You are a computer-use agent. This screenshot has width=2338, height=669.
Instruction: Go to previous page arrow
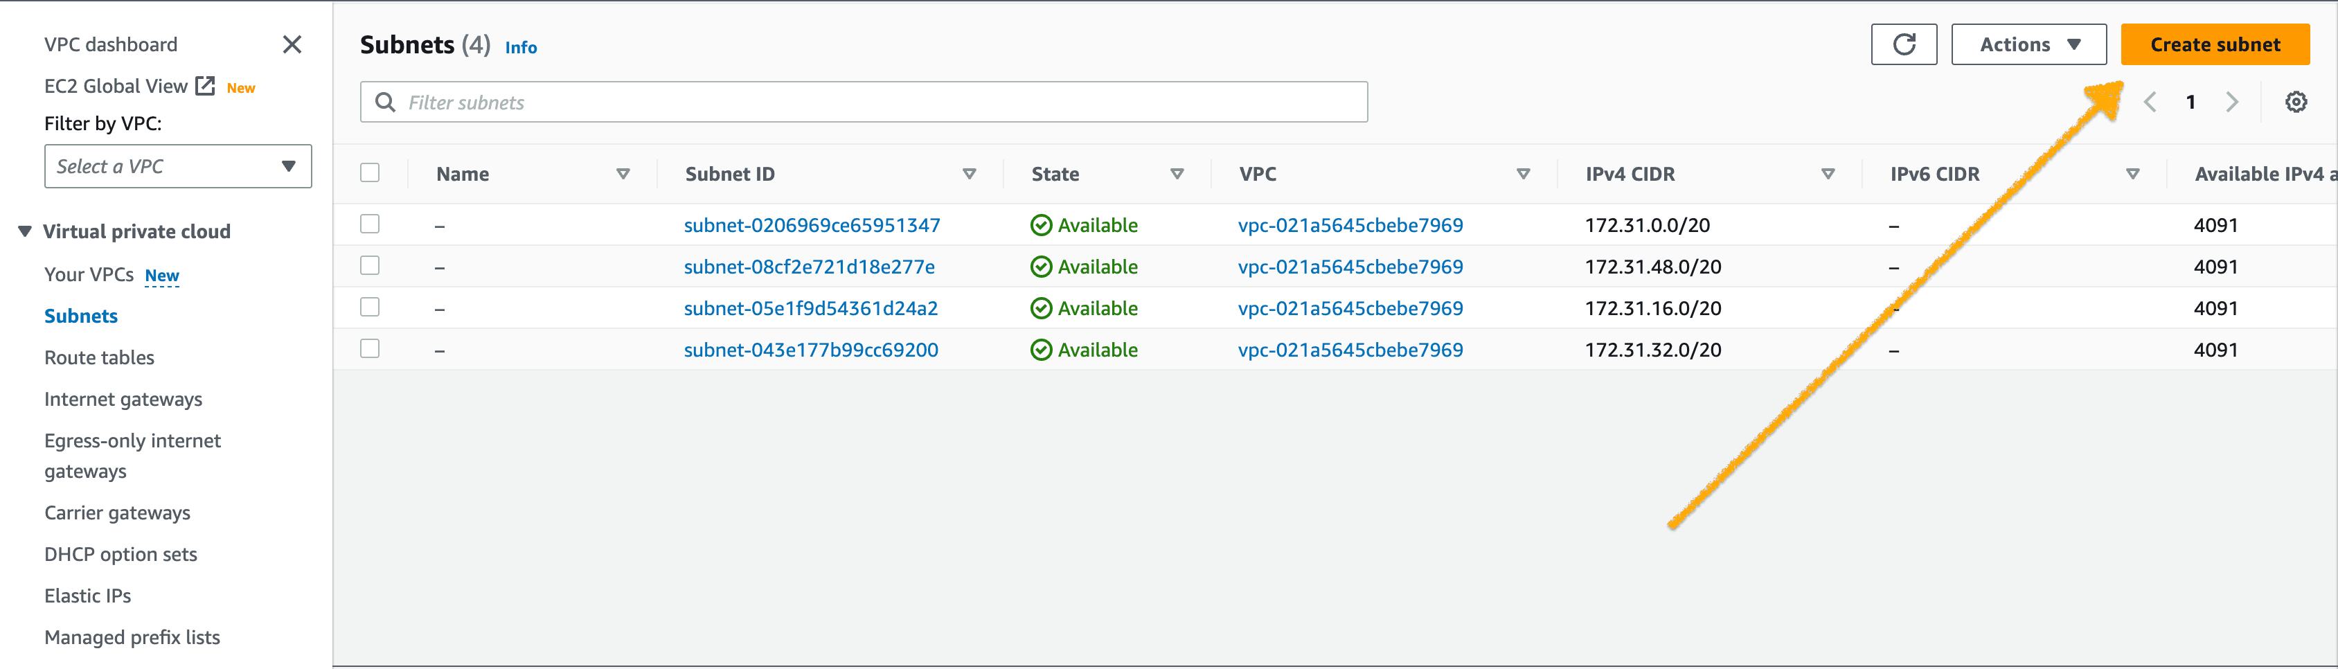(x=2149, y=102)
